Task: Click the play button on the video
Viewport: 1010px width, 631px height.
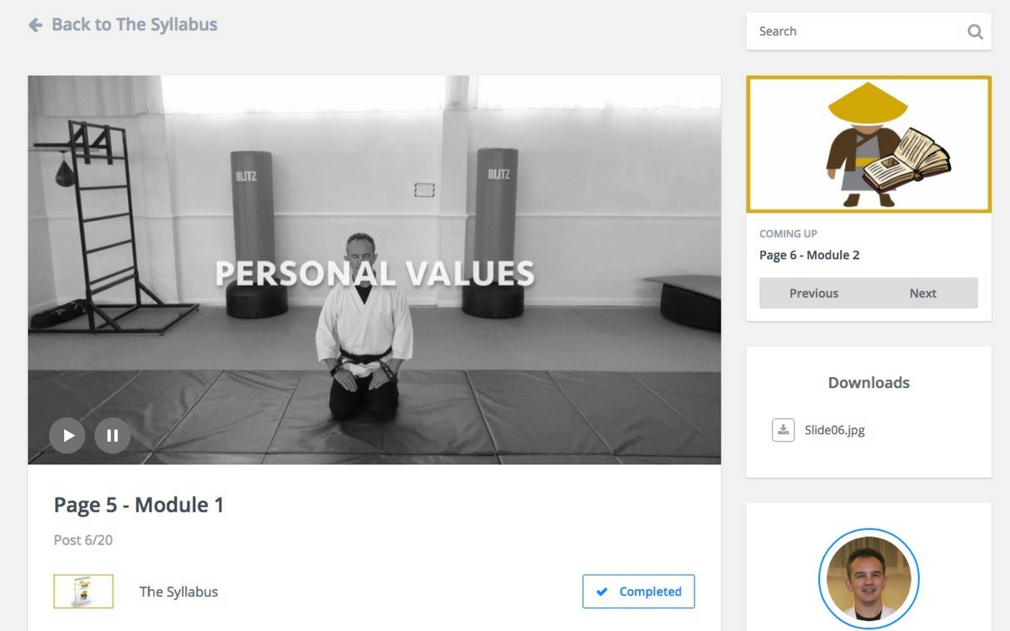Action: pyautogui.click(x=67, y=436)
